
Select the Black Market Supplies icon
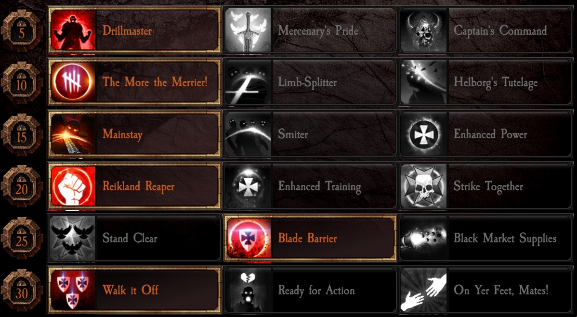423,238
